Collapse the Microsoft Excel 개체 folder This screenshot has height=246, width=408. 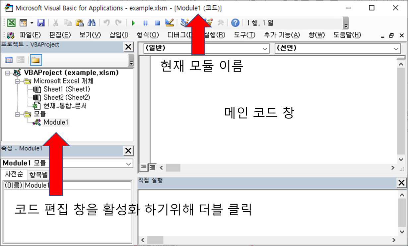pos(17,81)
